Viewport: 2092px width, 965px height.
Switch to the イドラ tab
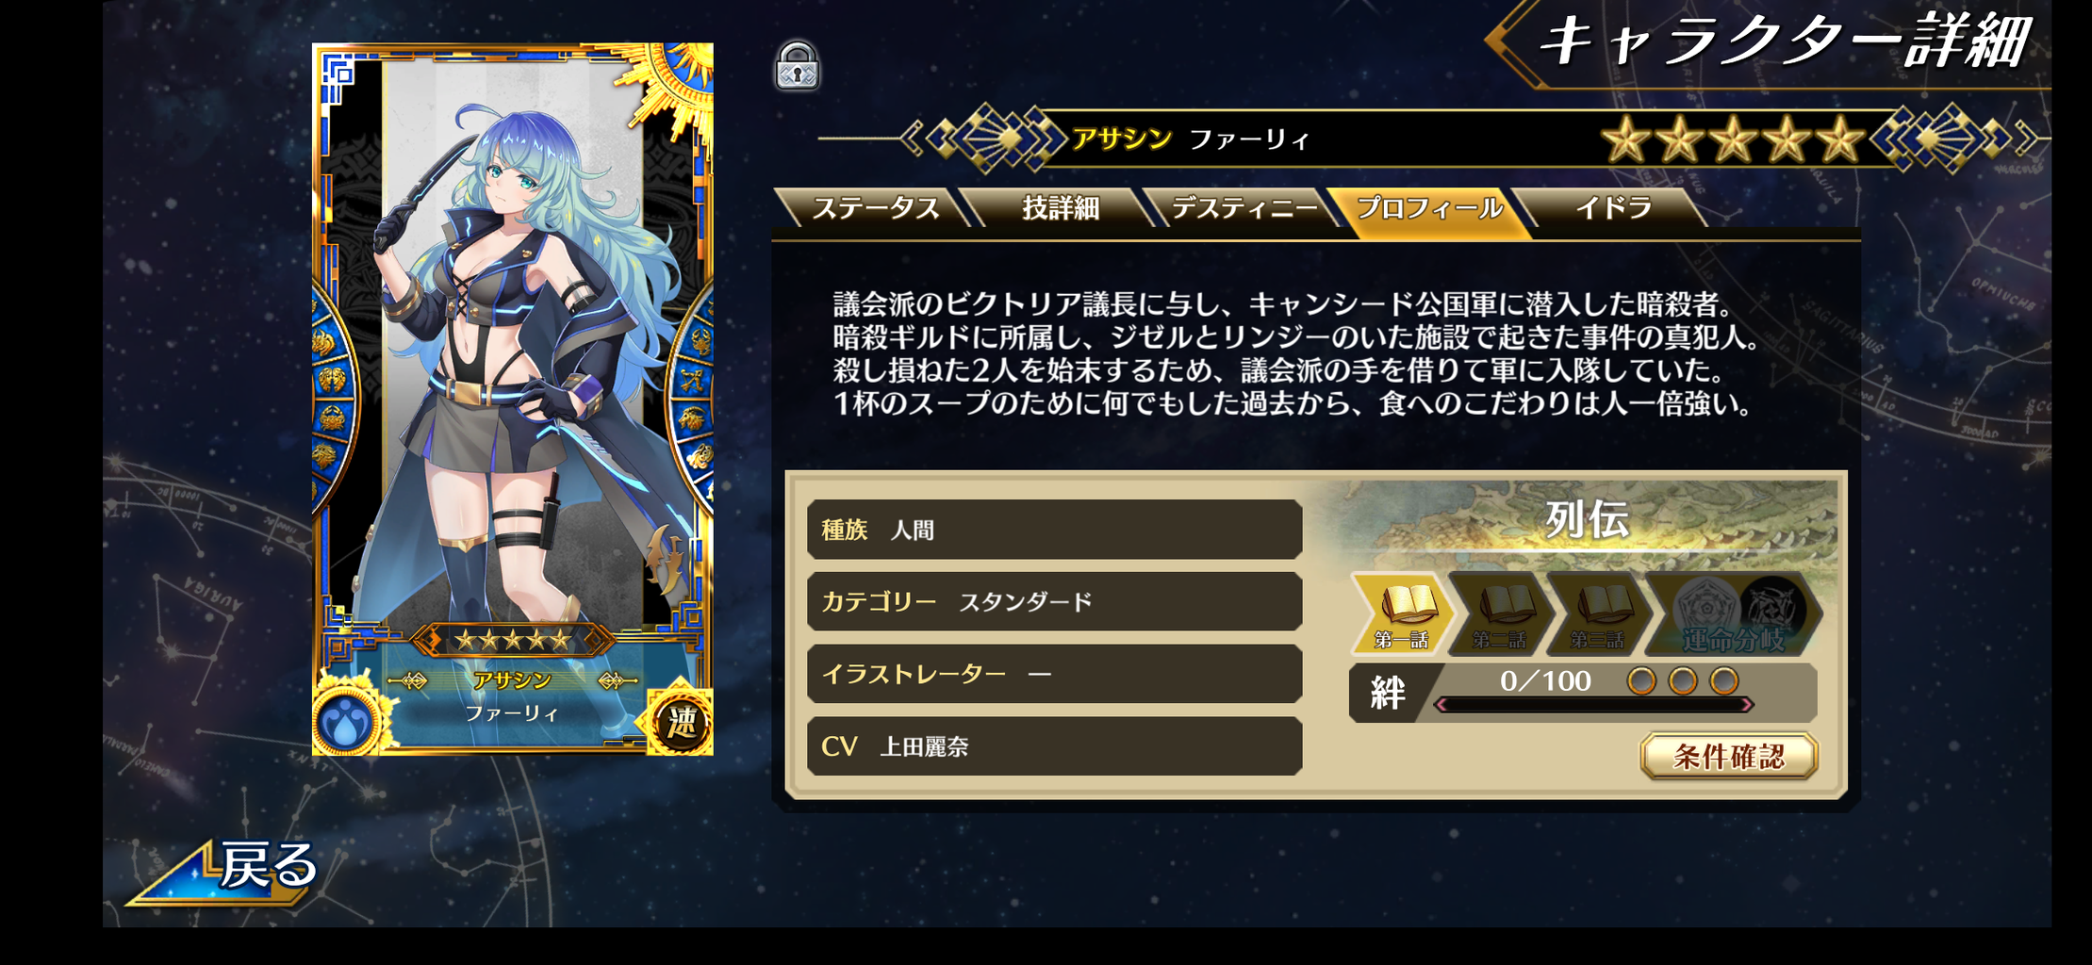tap(1613, 207)
